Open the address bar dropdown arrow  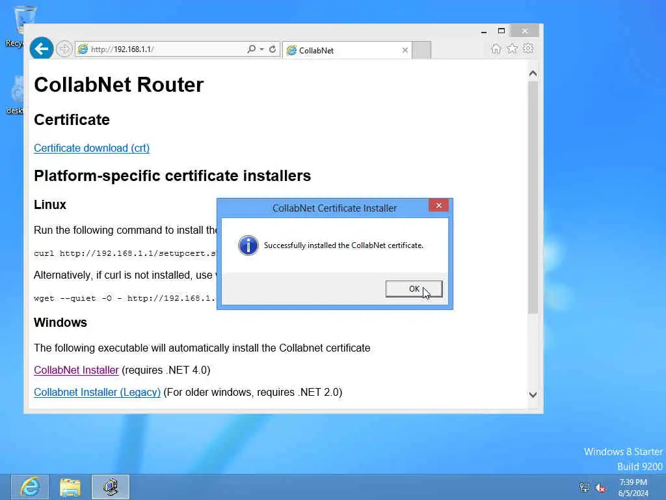click(x=261, y=49)
